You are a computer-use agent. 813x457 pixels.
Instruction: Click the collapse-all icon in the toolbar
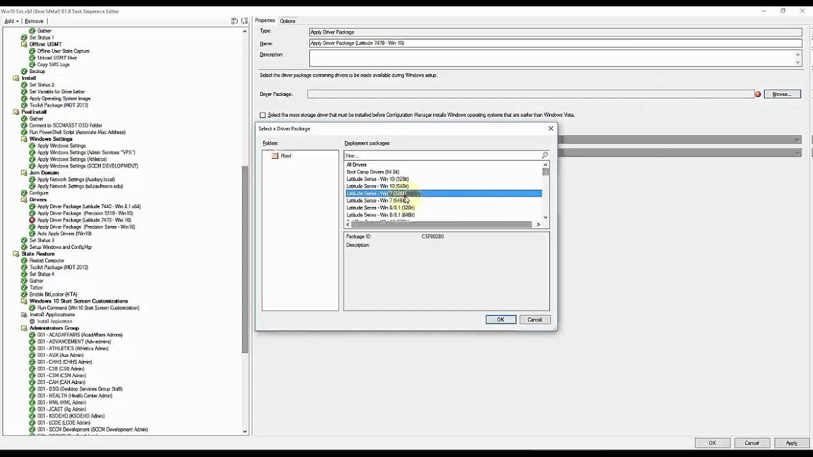pyautogui.click(x=245, y=21)
